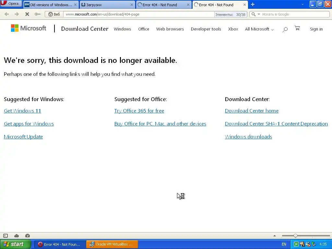
Task: Select the Oracle VM VirtualBox taskbar button
Action: (112, 244)
